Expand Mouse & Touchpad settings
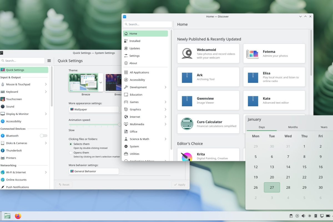 [46, 84]
